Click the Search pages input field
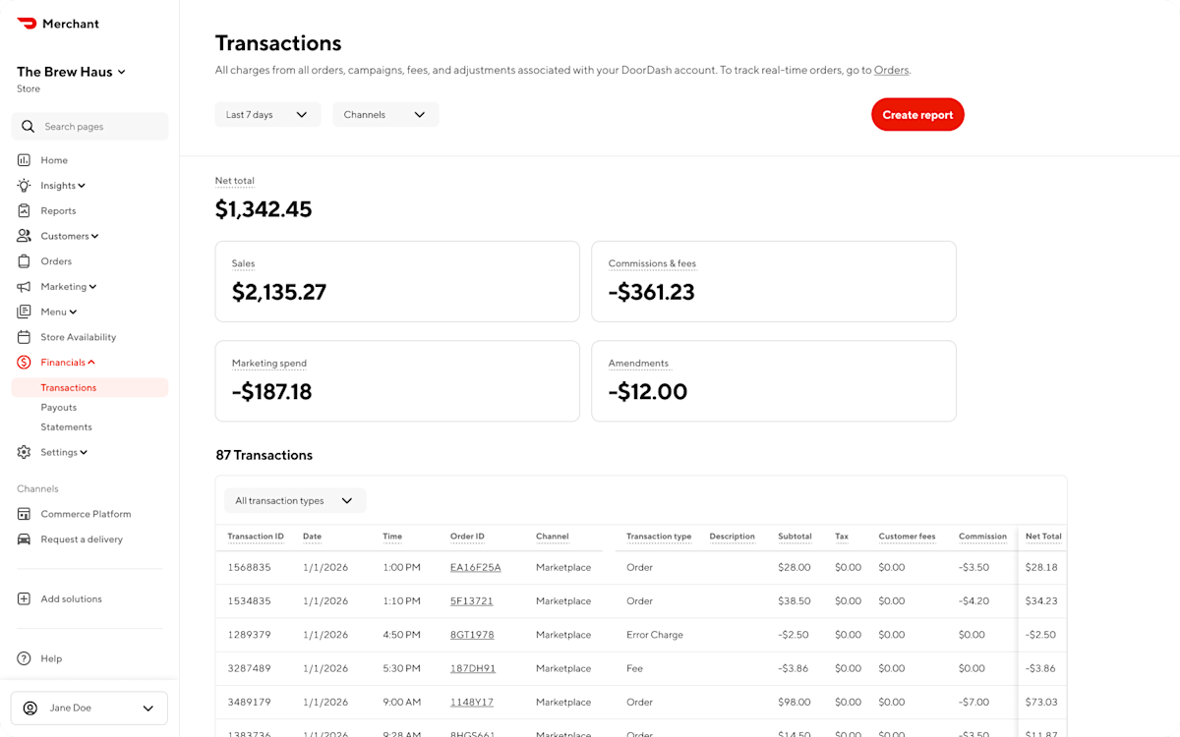 (x=89, y=126)
